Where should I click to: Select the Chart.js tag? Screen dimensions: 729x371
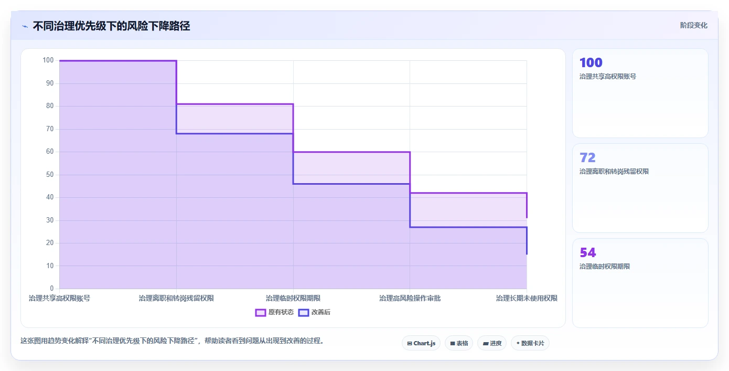(421, 343)
